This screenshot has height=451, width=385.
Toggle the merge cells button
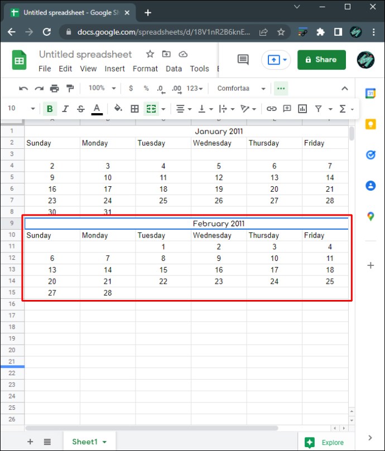pos(151,109)
